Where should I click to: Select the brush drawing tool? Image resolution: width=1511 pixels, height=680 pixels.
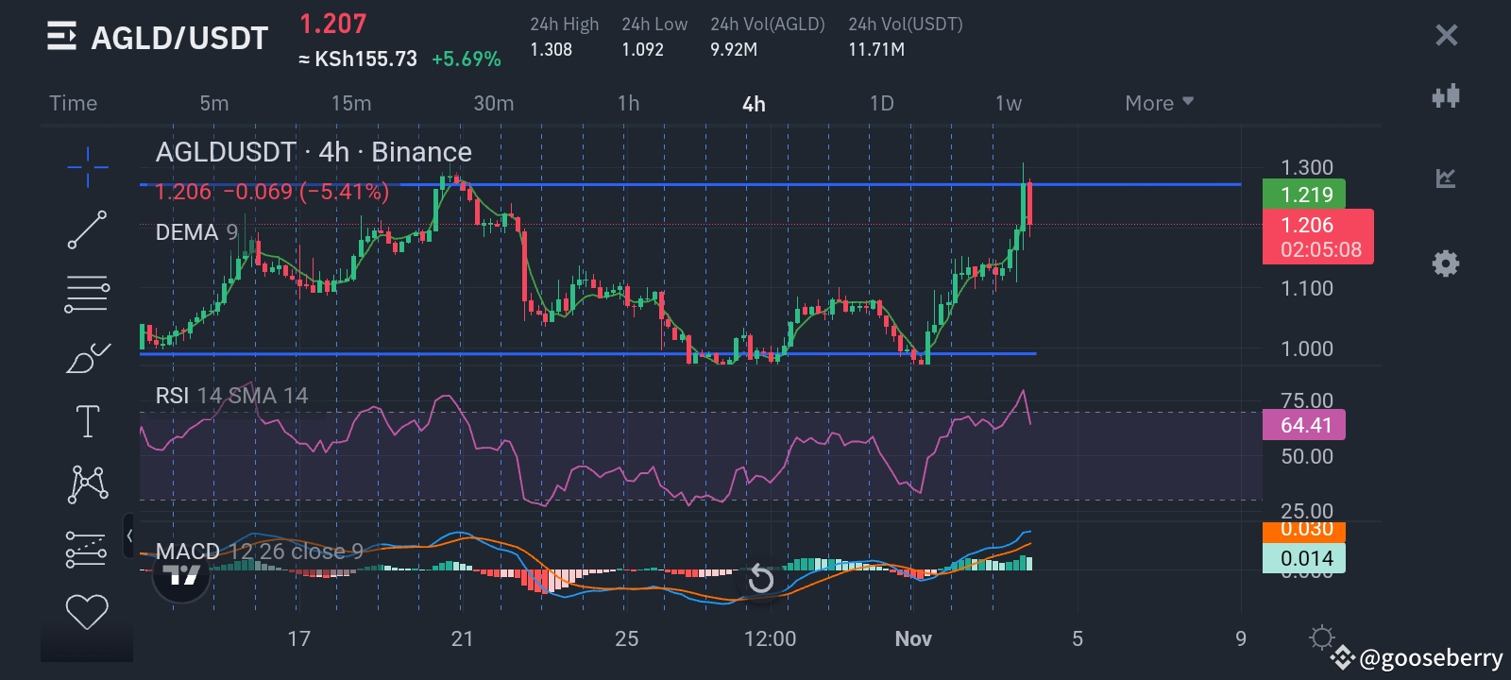coord(87,358)
